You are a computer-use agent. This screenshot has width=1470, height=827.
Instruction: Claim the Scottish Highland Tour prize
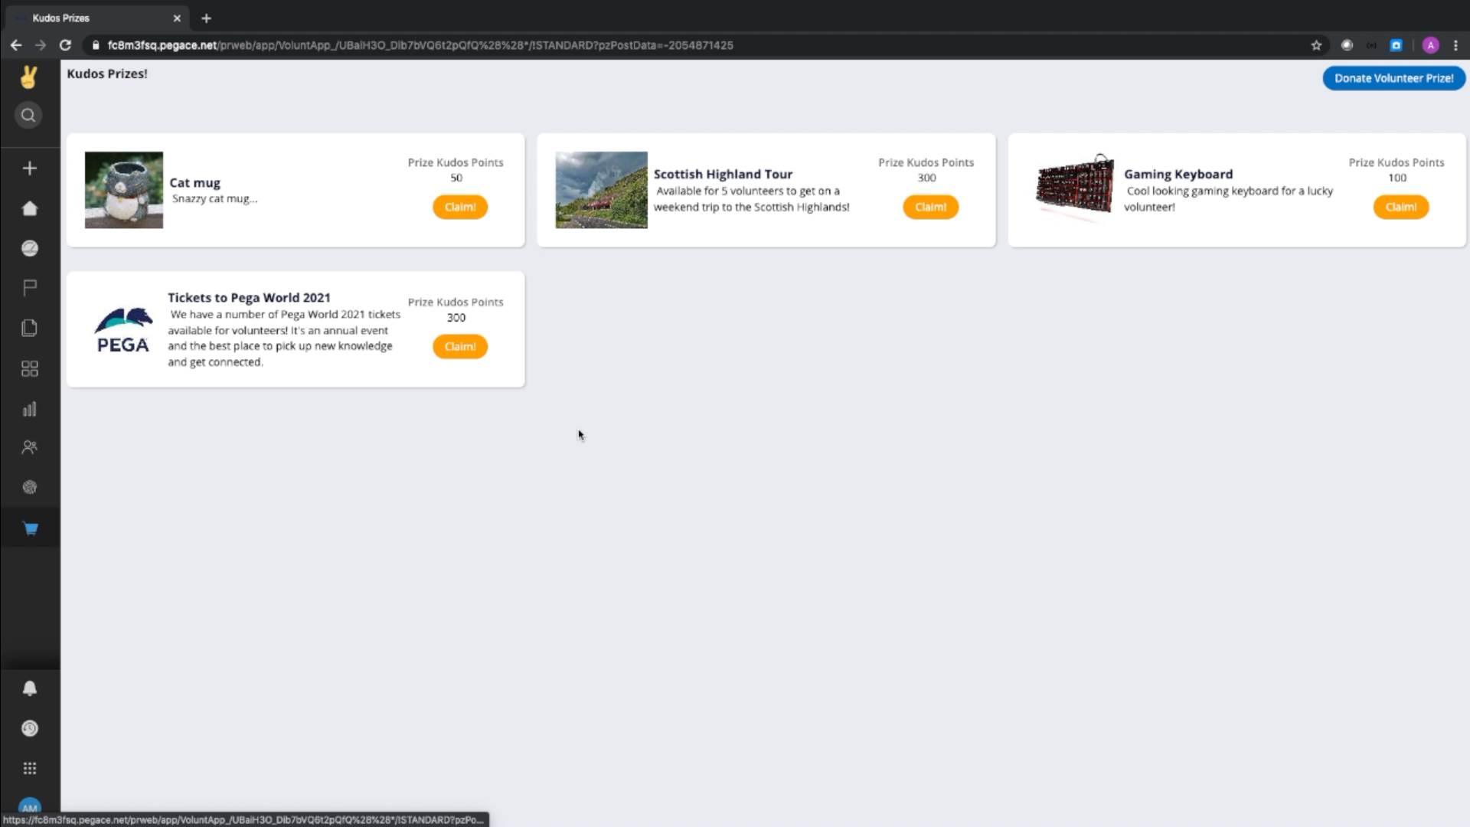pos(930,207)
